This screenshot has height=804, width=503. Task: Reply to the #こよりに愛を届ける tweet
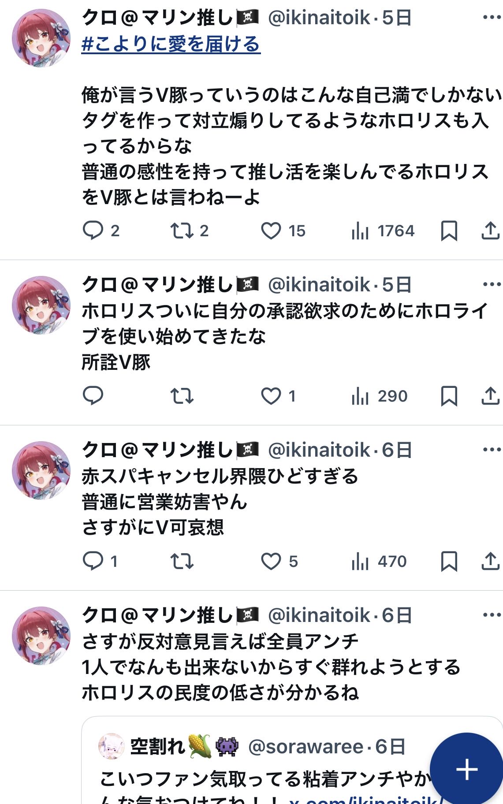(93, 231)
